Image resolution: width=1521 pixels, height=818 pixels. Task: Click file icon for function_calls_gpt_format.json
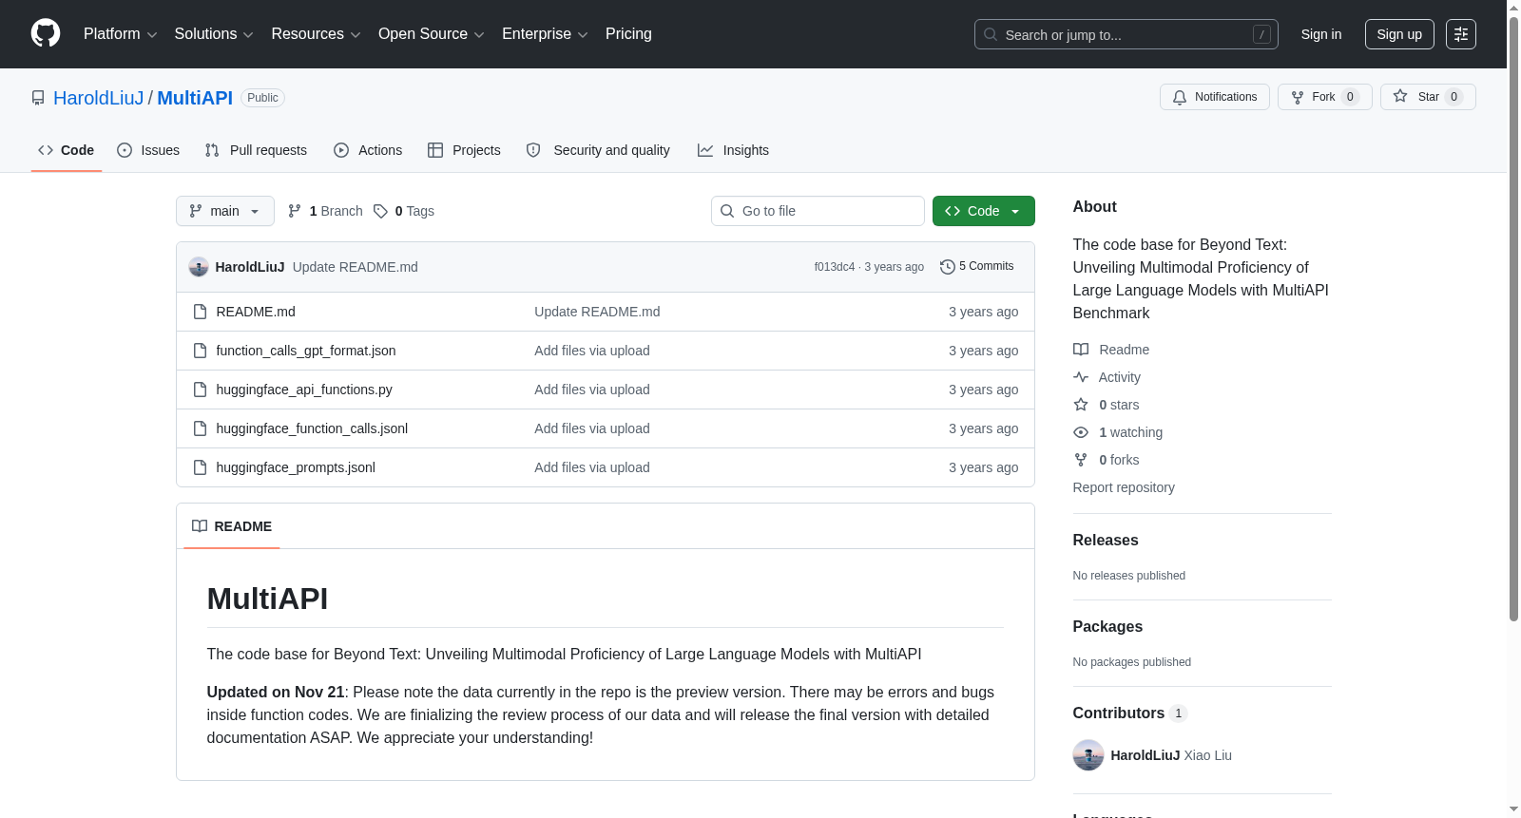pos(200,351)
